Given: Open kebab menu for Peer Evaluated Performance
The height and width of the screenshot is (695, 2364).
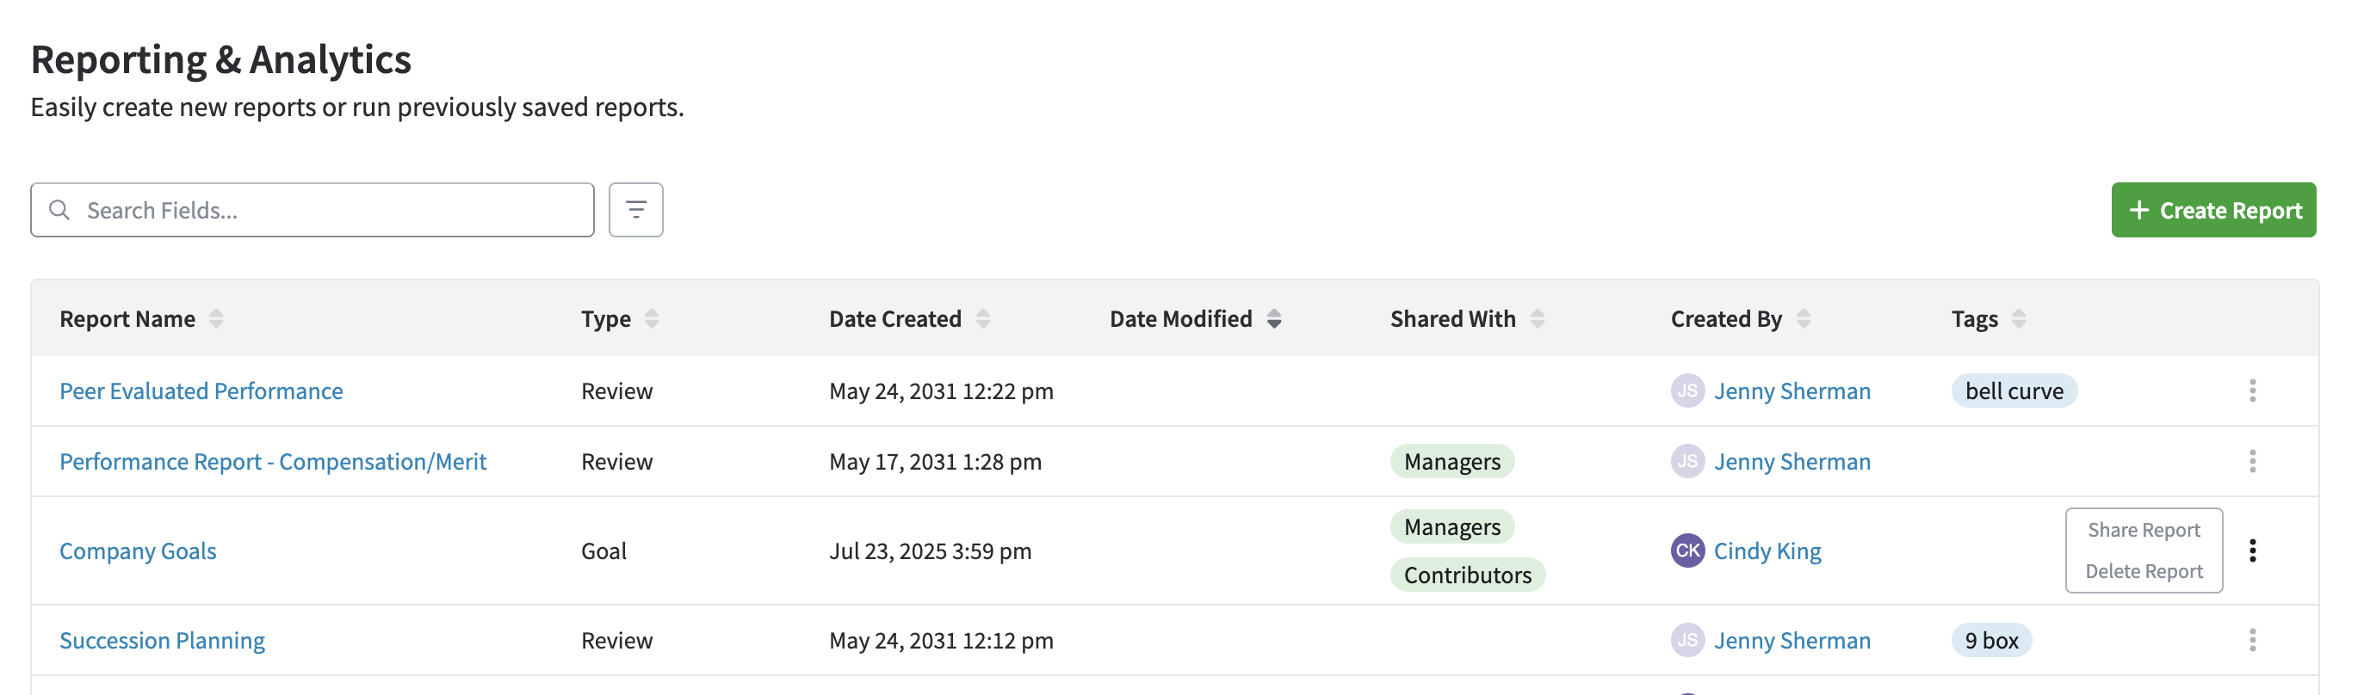Looking at the screenshot, I should (2251, 391).
